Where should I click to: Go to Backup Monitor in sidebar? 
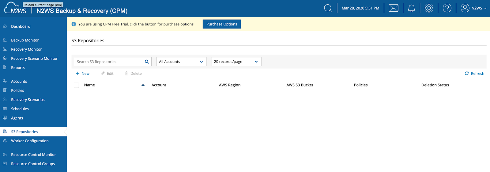[x=25, y=40]
